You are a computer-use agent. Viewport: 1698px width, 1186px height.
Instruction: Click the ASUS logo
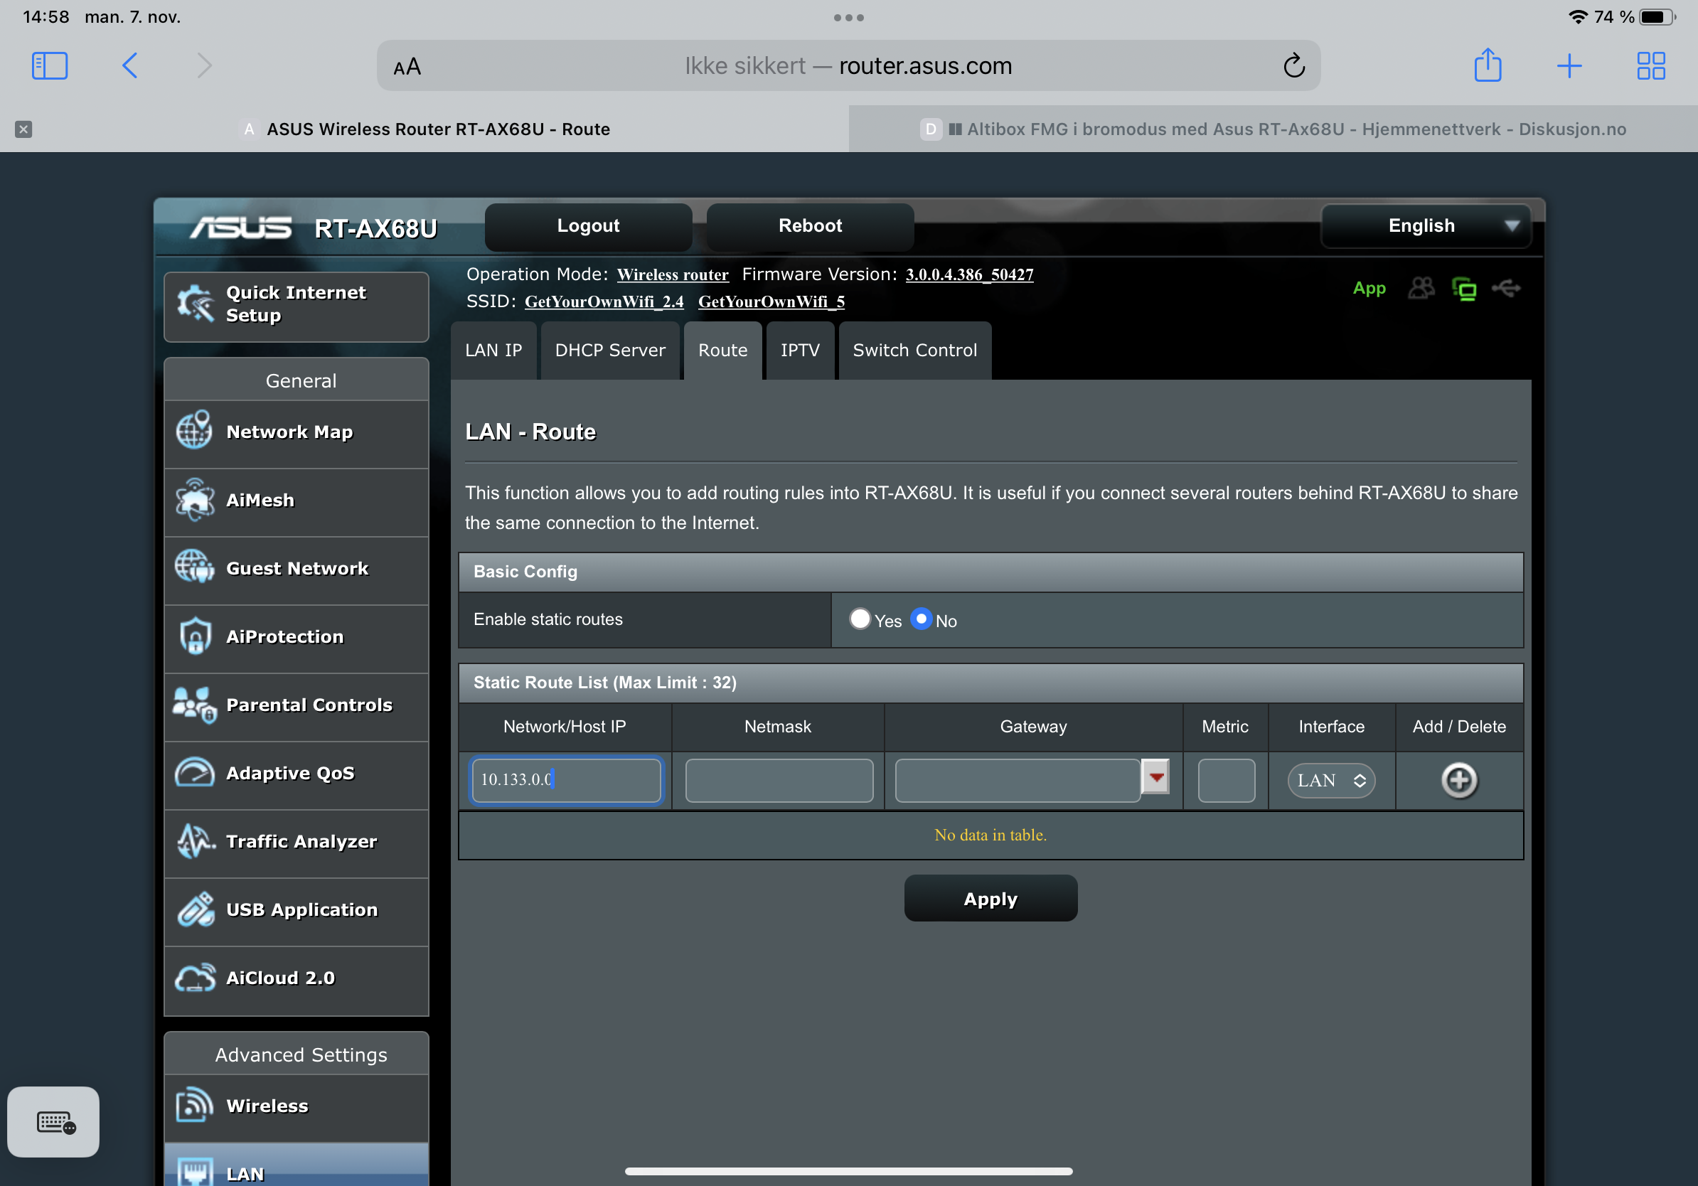[240, 228]
